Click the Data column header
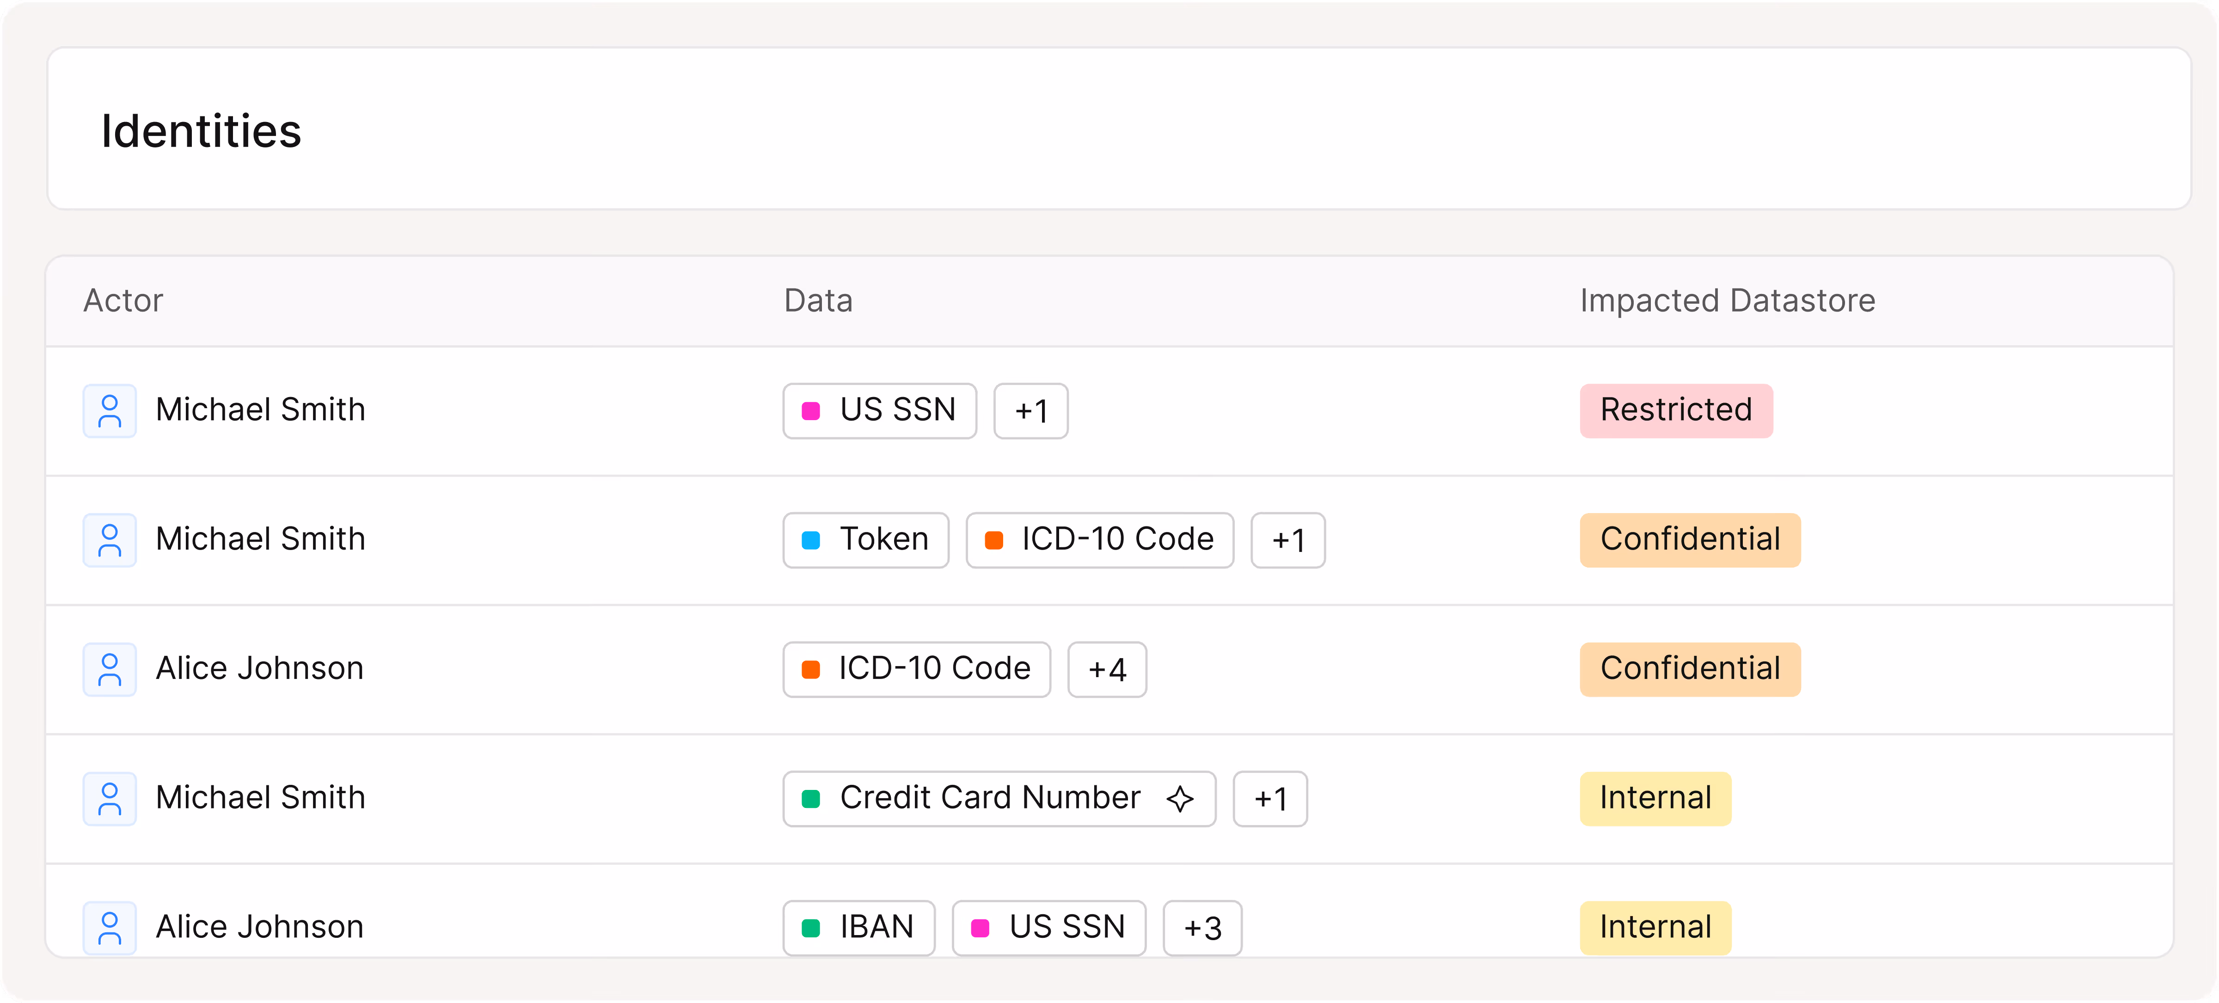This screenshot has height=1003, width=2219. 817,300
